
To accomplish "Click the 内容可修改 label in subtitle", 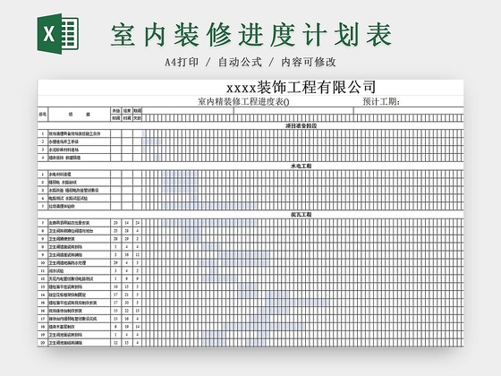I will tap(309, 62).
